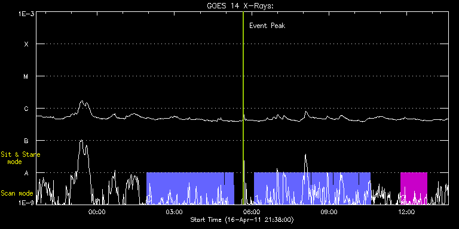
Task: Select the X flare class axis label
Action: pos(26,44)
